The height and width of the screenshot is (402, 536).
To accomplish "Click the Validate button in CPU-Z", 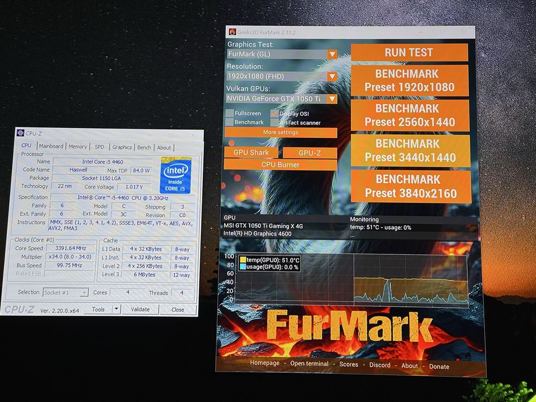I will (x=140, y=309).
